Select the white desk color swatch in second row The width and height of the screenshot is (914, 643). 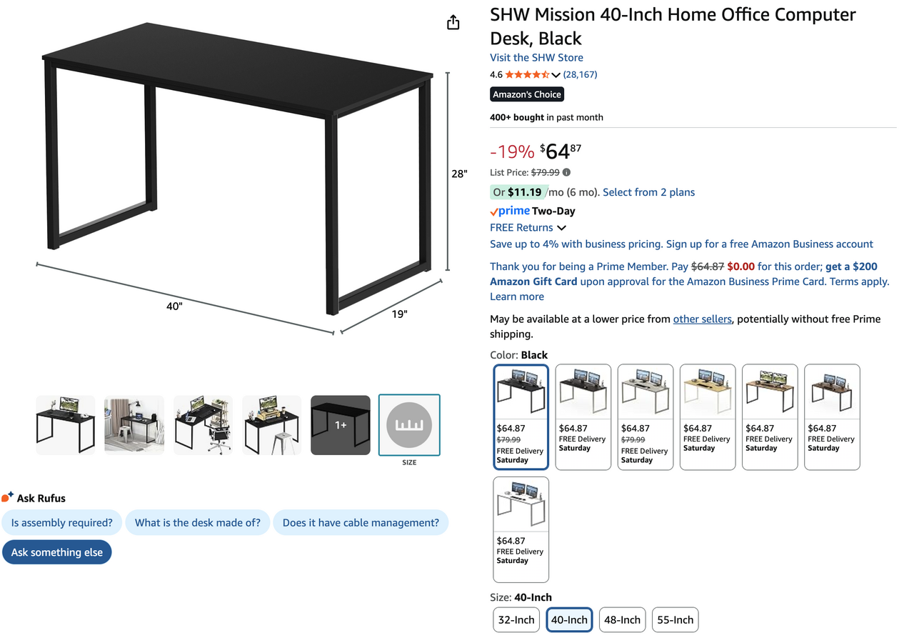point(521,529)
